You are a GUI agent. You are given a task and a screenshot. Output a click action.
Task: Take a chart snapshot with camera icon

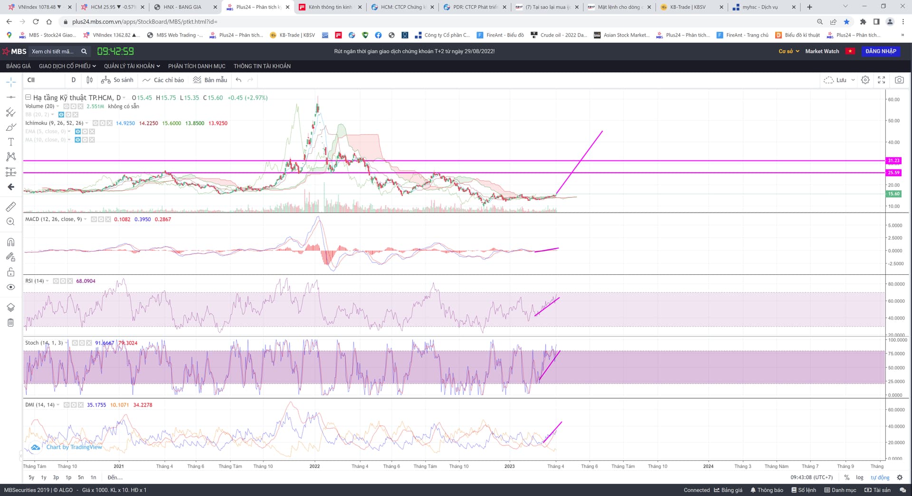point(899,80)
